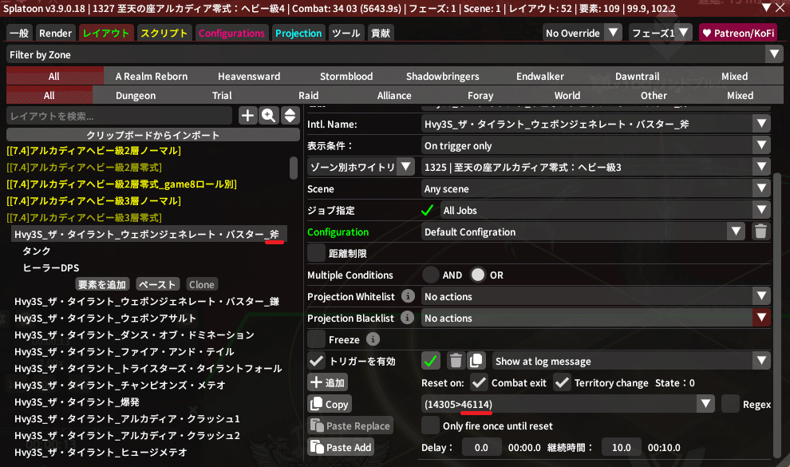Uncheck Combat exit reset option
790x467 pixels.
tap(479, 382)
